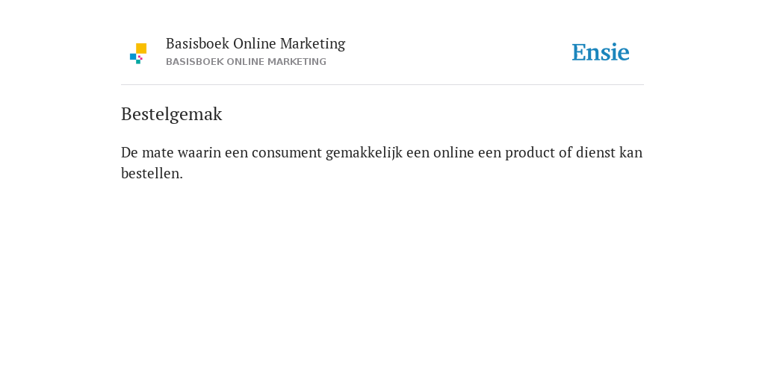
Task: Click the word 'gemakkelijk' in the definition
Action: pyautogui.click(x=364, y=153)
